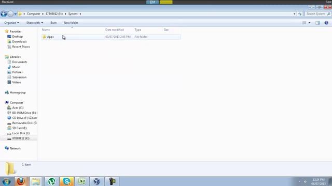Open uTorrent from the taskbar
The image size is (332, 186).
coord(52,181)
